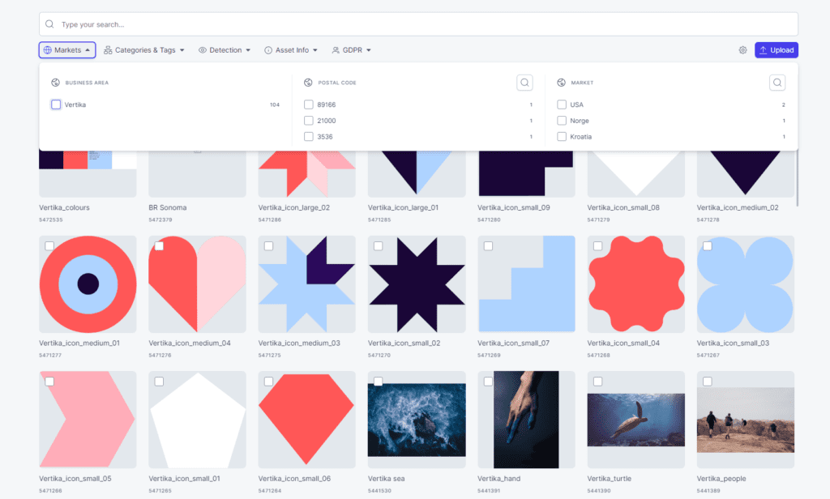The width and height of the screenshot is (830, 499).
Task: Open the Asset Info dropdown
Action: click(291, 50)
